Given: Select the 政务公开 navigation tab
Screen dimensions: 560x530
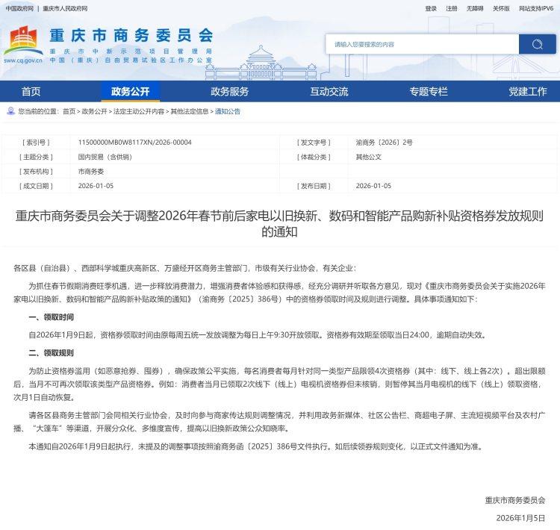Looking at the screenshot, I should [x=130, y=92].
